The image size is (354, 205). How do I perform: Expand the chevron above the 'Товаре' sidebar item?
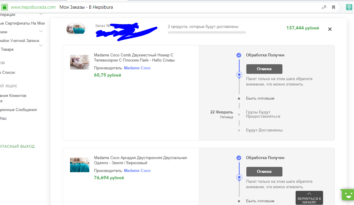[x=41, y=45]
